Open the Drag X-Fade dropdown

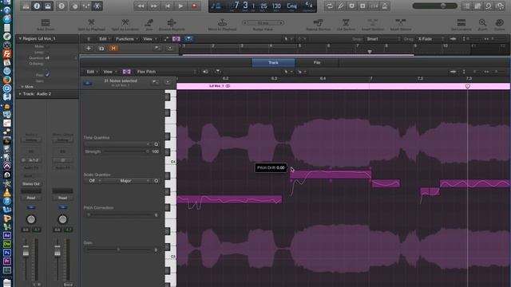tap(430, 39)
